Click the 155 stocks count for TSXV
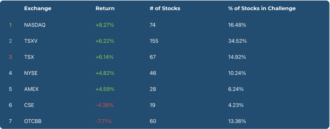 (154, 41)
